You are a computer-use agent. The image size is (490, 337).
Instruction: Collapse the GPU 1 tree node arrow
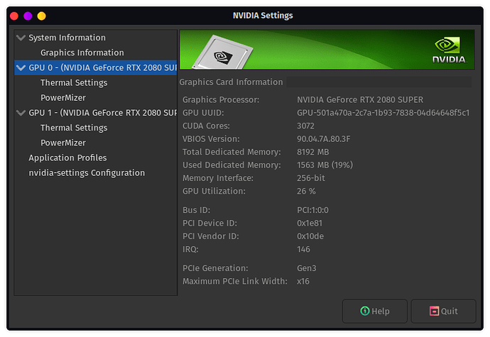coord(21,113)
